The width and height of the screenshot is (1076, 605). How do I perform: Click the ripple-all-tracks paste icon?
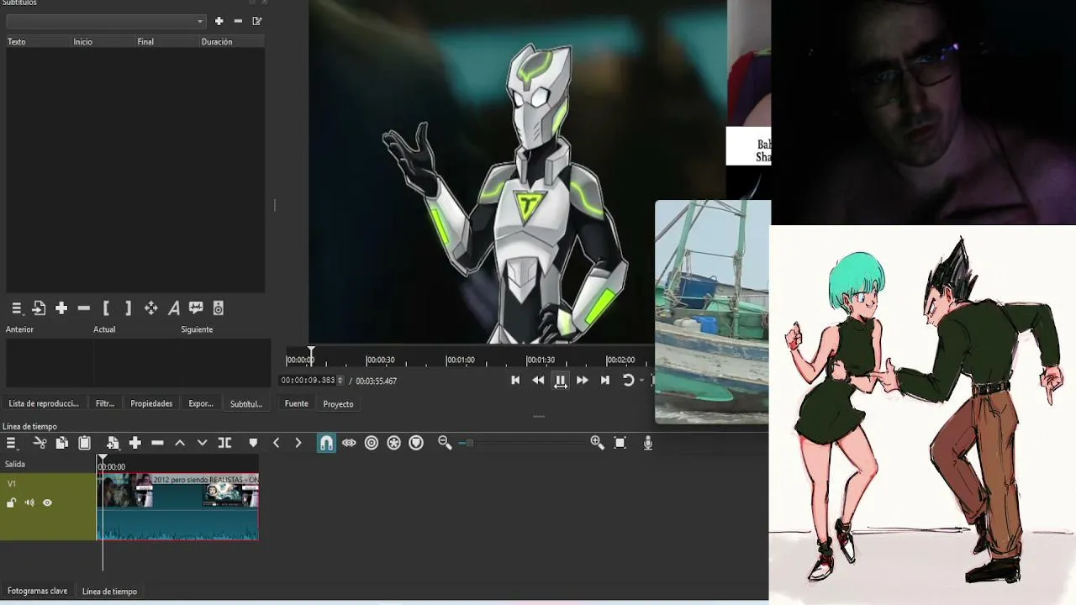click(x=113, y=443)
